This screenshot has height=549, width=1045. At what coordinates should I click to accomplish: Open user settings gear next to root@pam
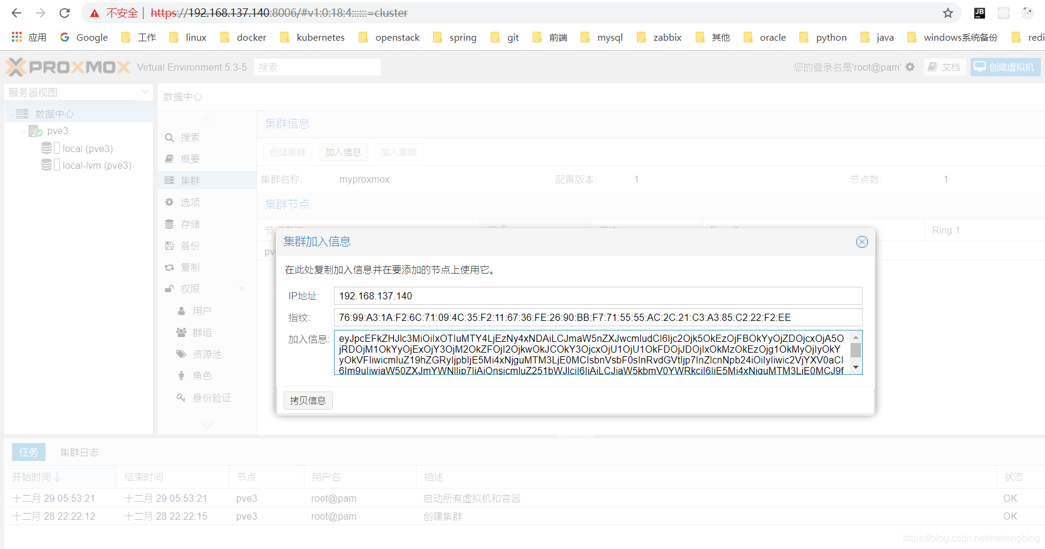tap(910, 67)
